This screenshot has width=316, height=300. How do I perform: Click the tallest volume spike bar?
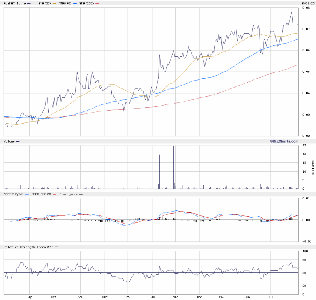click(x=173, y=168)
